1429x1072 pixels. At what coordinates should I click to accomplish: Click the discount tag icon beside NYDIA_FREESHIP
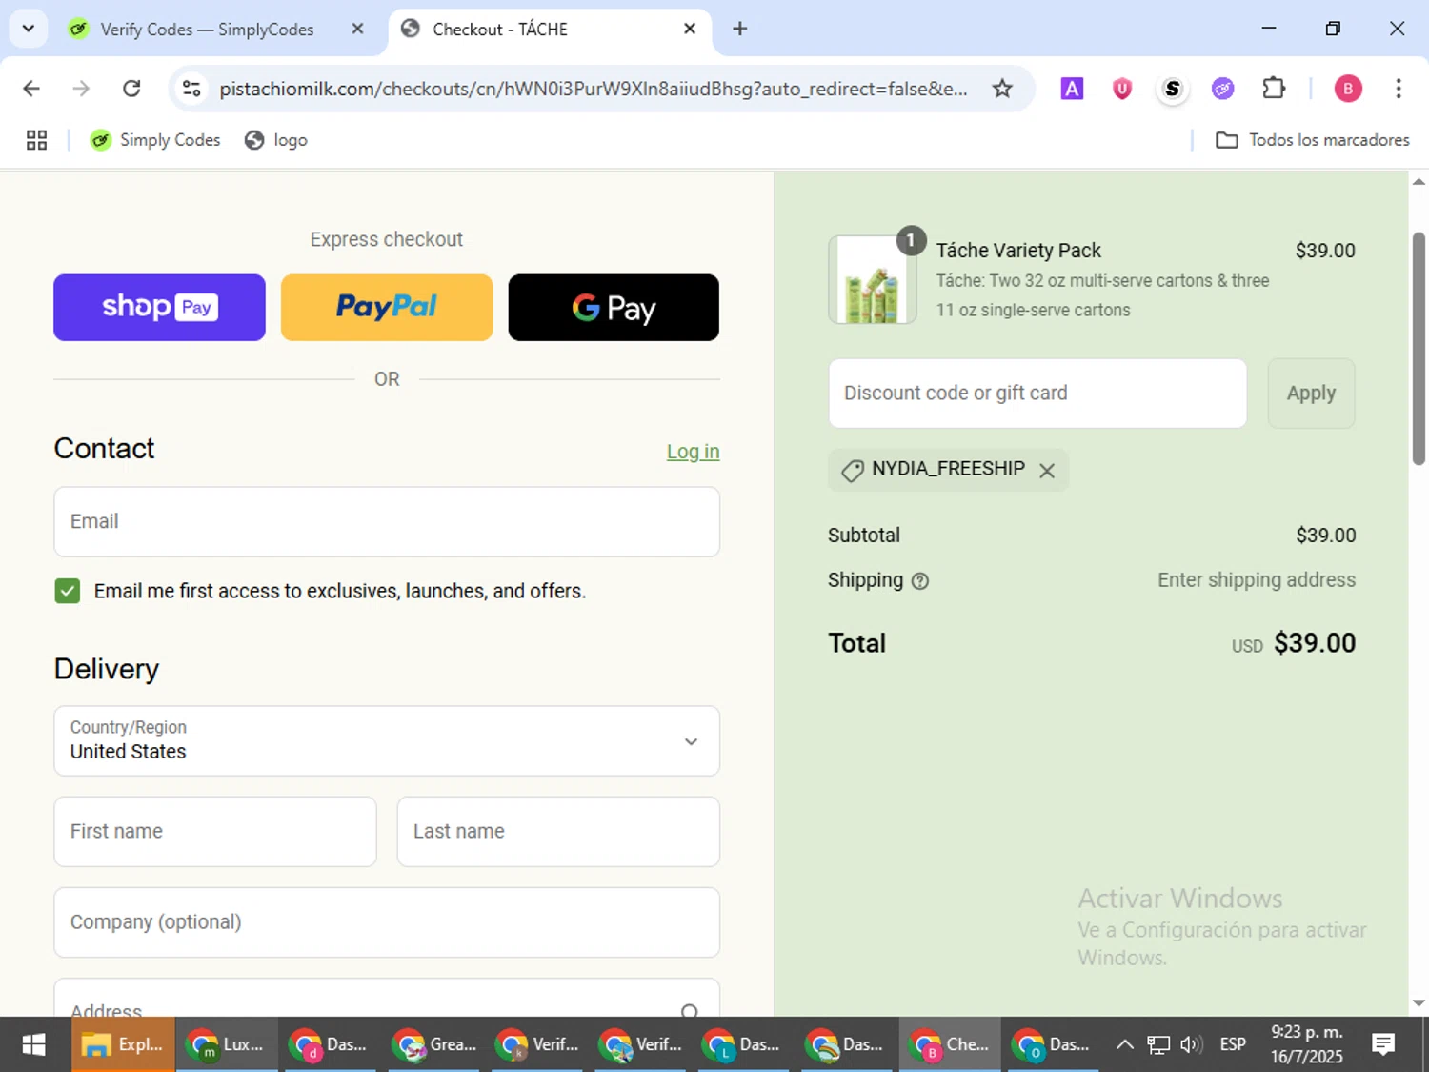point(853,471)
